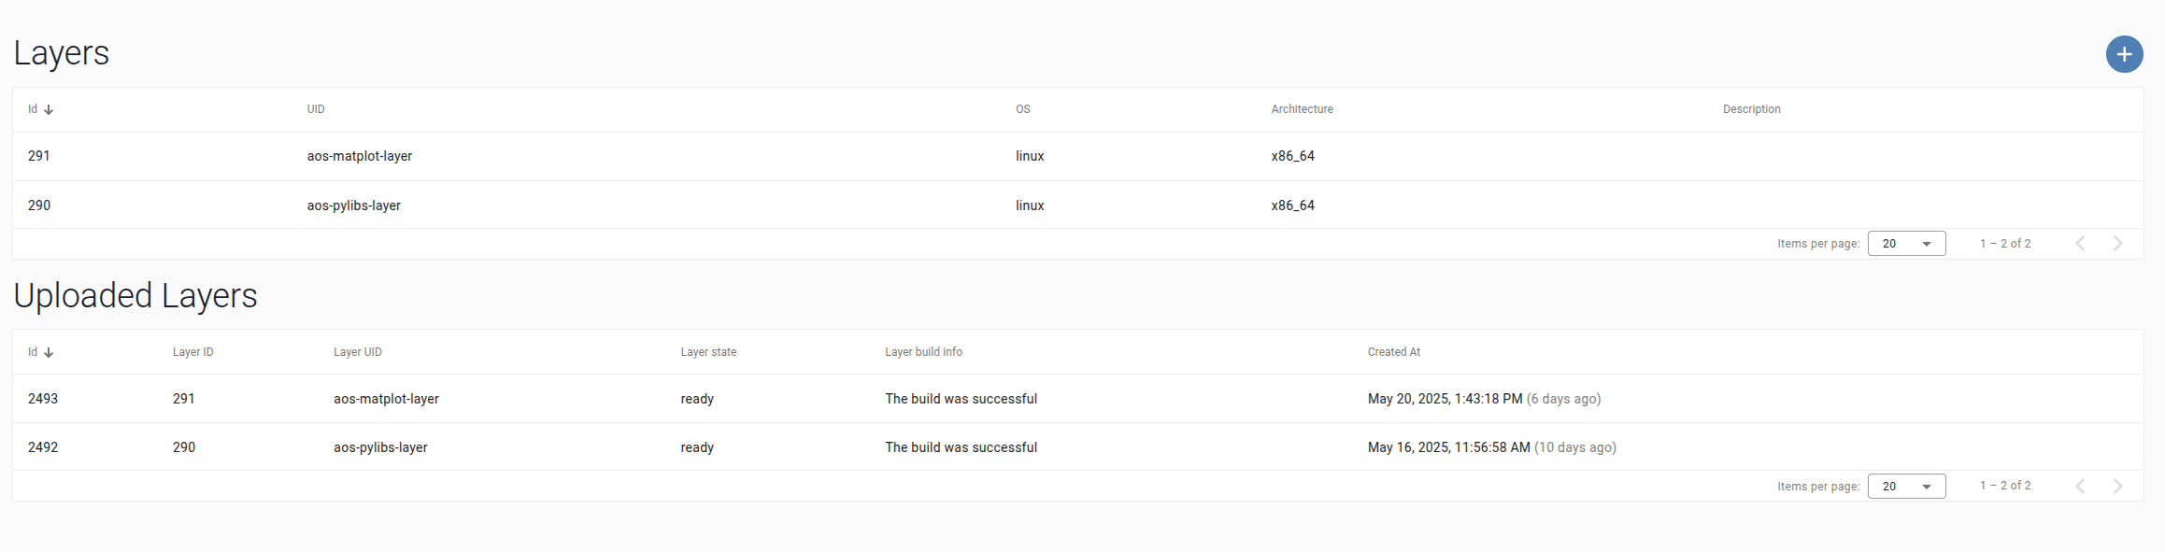This screenshot has width=2165, height=552.
Task: Click the Description column header
Action: 1751,109
